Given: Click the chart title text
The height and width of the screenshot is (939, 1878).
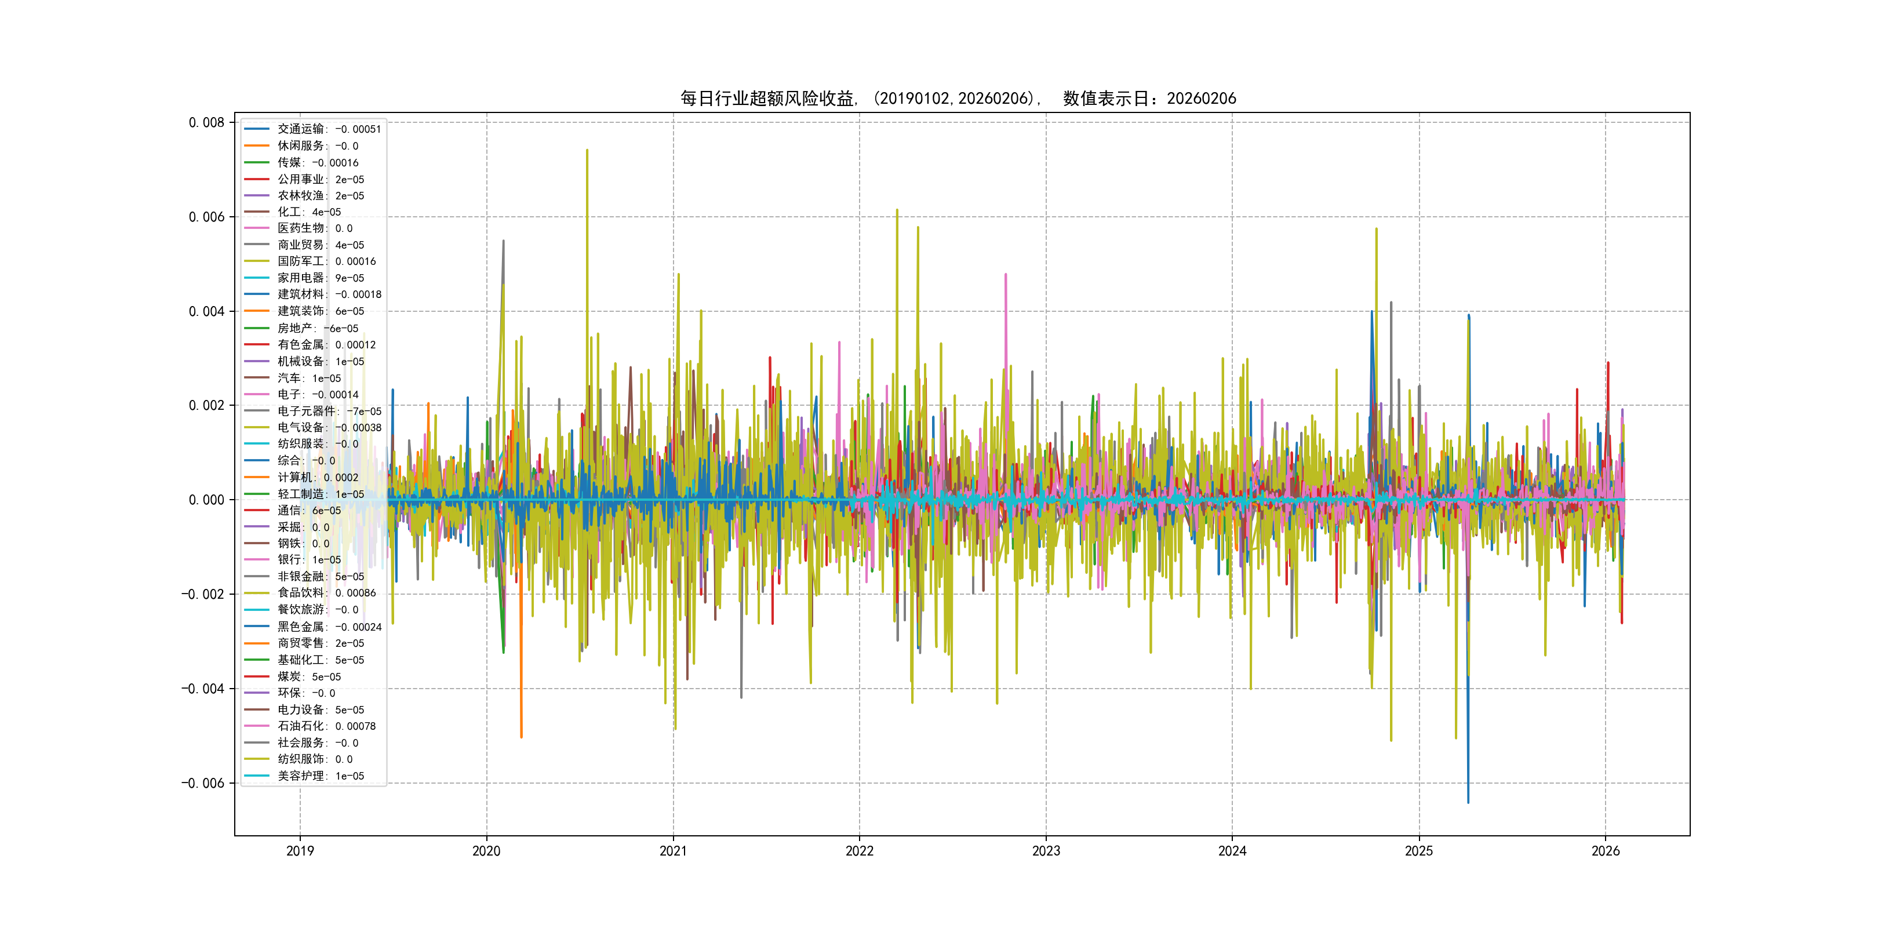Looking at the screenshot, I should tap(958, 99).
